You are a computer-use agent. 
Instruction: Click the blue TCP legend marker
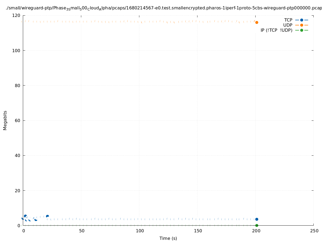pyautogui.click(x=302, y=20)
